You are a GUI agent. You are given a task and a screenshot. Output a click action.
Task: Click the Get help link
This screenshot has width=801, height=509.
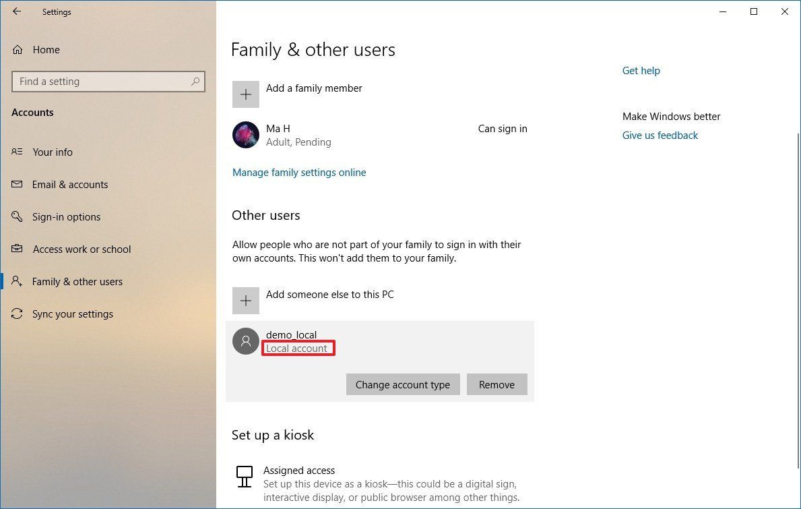[x=641, y=70]
